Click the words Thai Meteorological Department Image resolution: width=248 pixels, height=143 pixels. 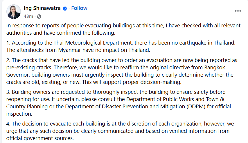pyautogui.click(x=93, y=43)
